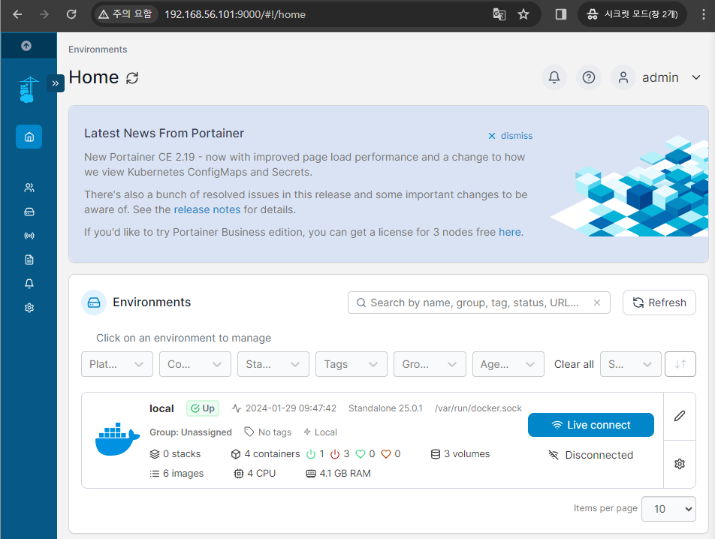The width and height of the screenshot is (715, 539).
Task: Click the browser back arrow
Action: (17, 14)
